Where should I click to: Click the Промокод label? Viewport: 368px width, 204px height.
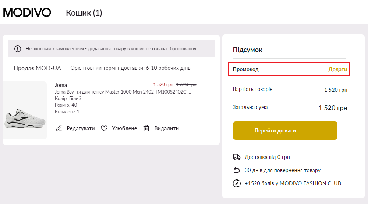pyautogui.click(x=246, y=69)
